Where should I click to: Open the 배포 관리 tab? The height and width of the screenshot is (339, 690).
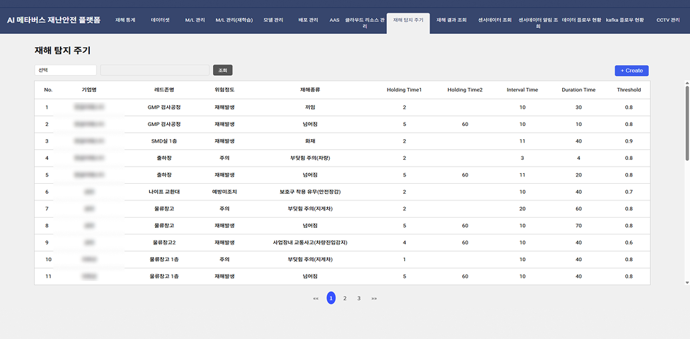tap(308, 20)
